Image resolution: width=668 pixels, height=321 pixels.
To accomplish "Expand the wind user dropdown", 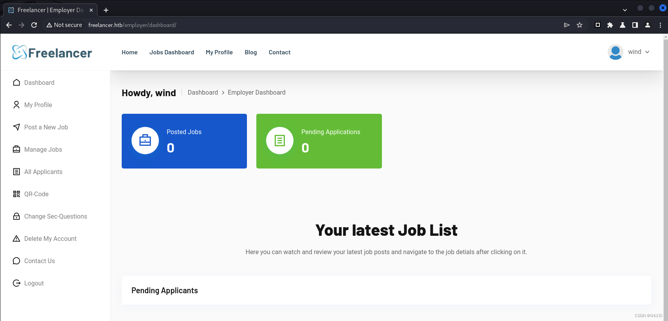I will pyautogui.click(x=647, y=52).
